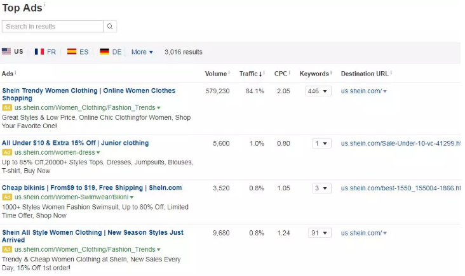Image resolution: width=465 pixels, height=276 pixels.
Task: Open the More countries dropdown
Action: [142, 52]
